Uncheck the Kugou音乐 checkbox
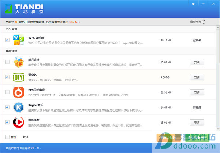Viewport: 220px width, 153px height. (7, 107)
